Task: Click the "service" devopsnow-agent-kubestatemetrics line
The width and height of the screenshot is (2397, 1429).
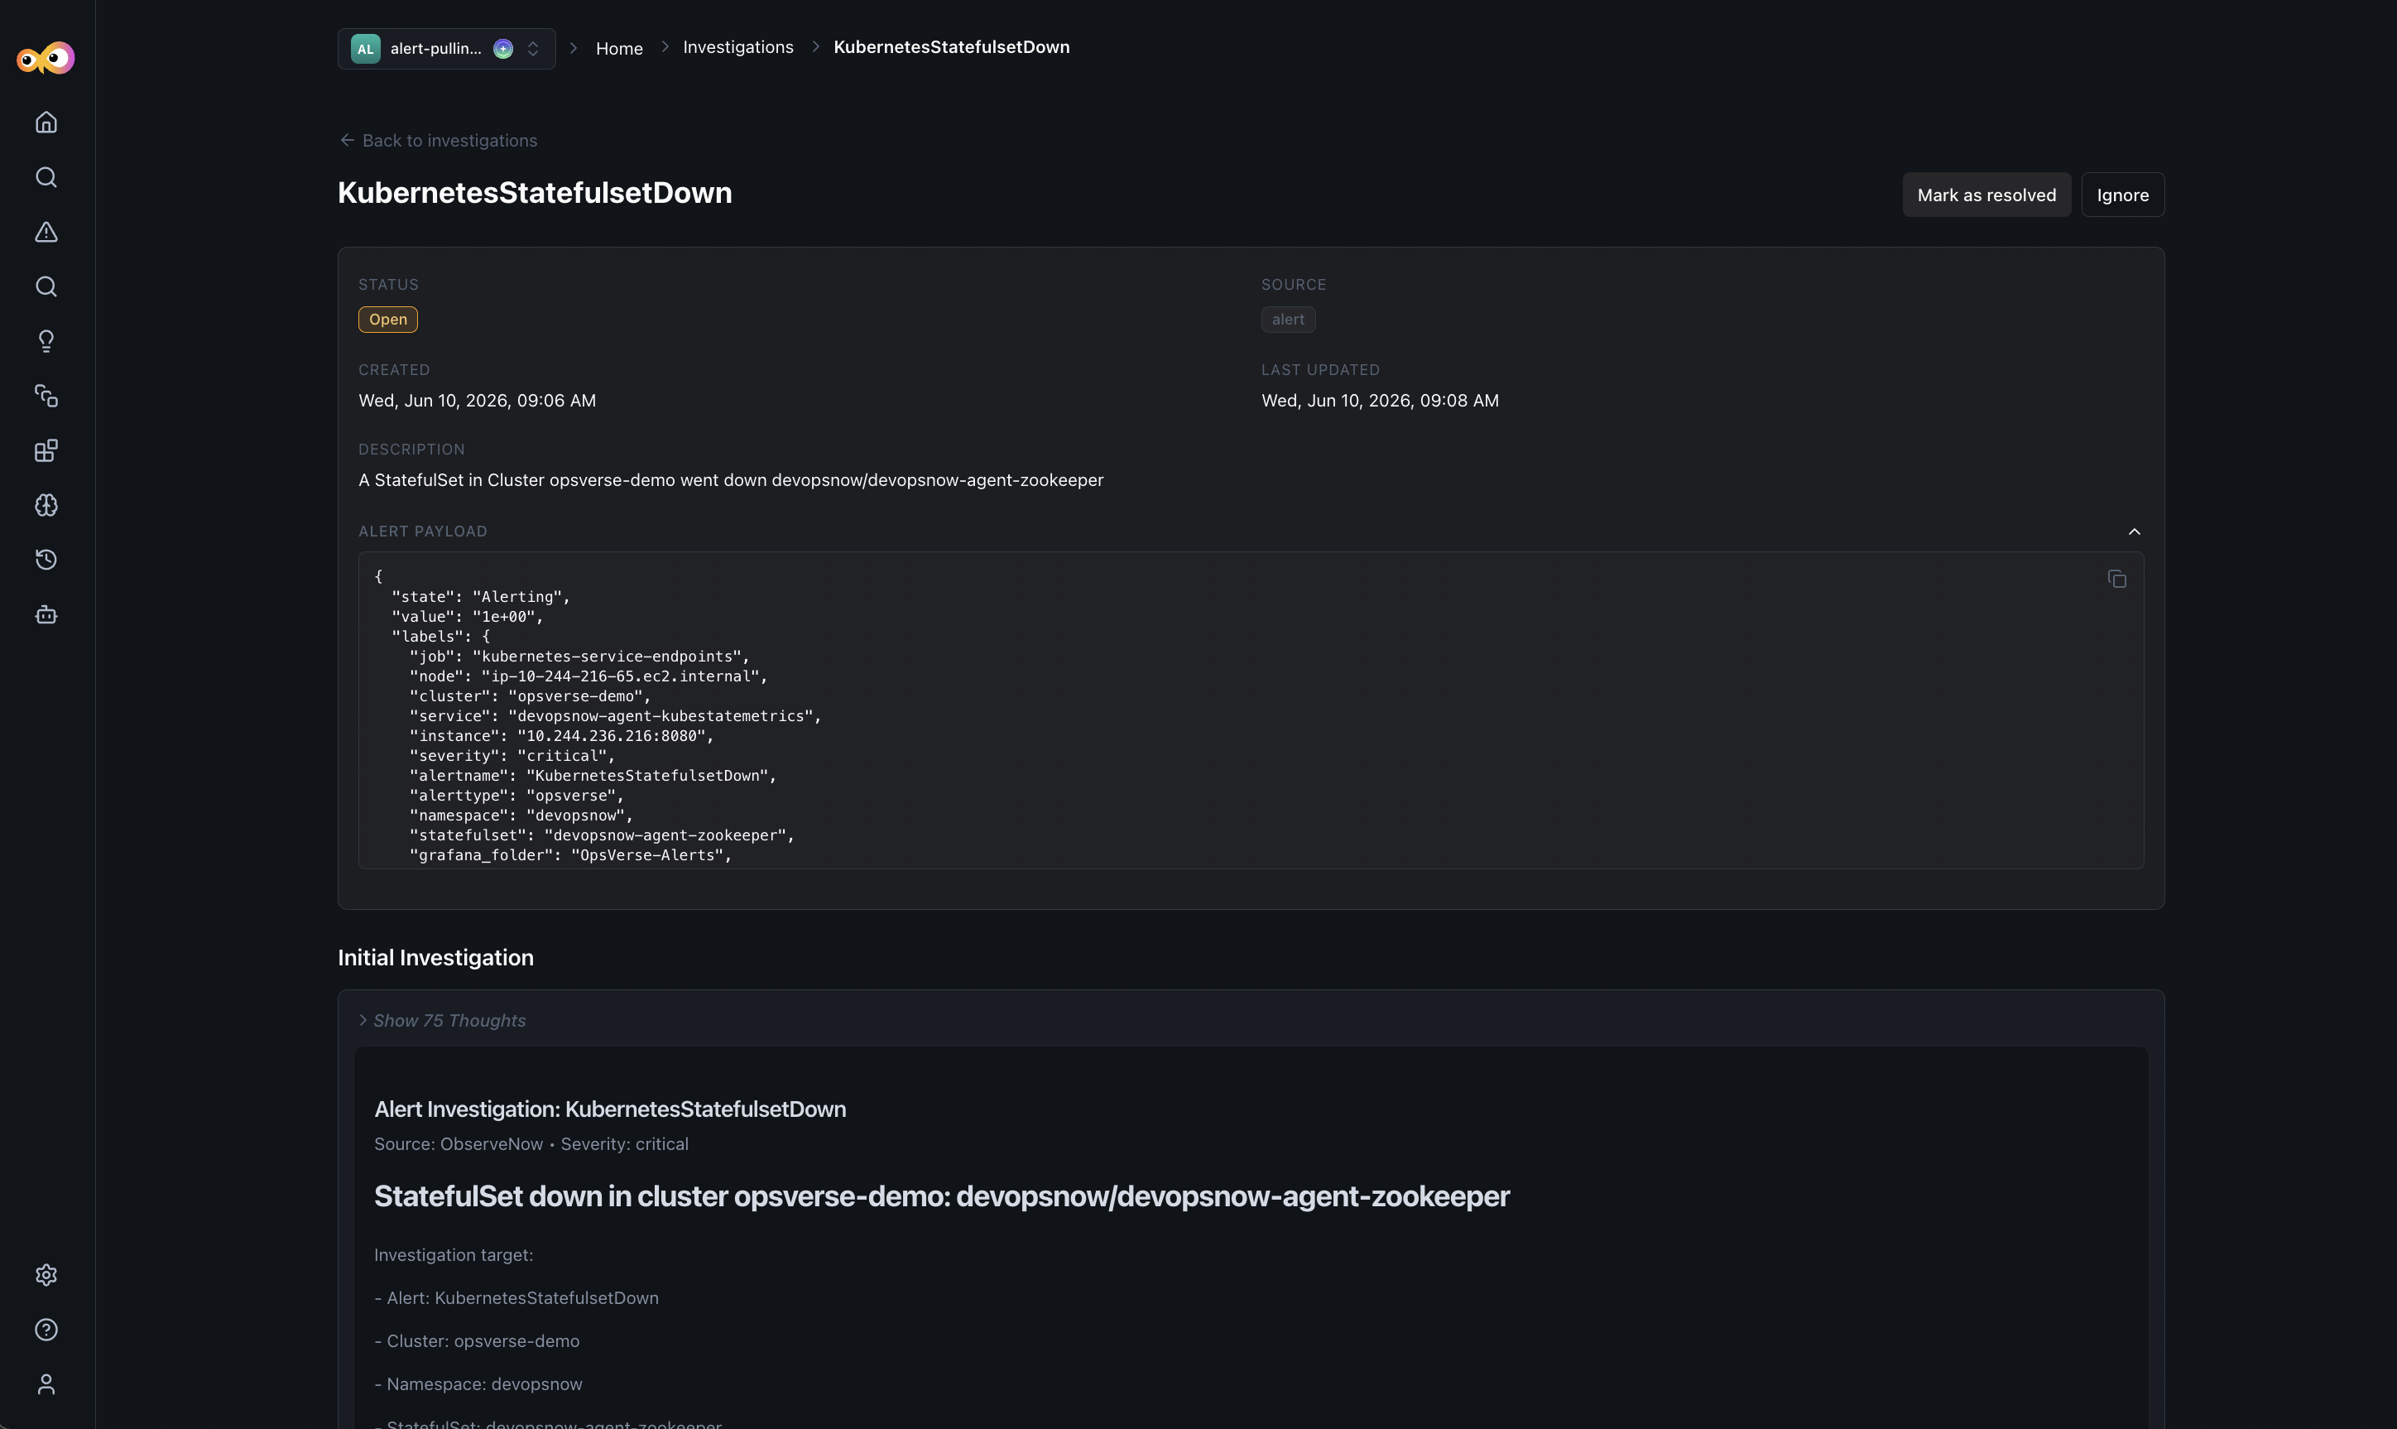Action: (615, 716)
